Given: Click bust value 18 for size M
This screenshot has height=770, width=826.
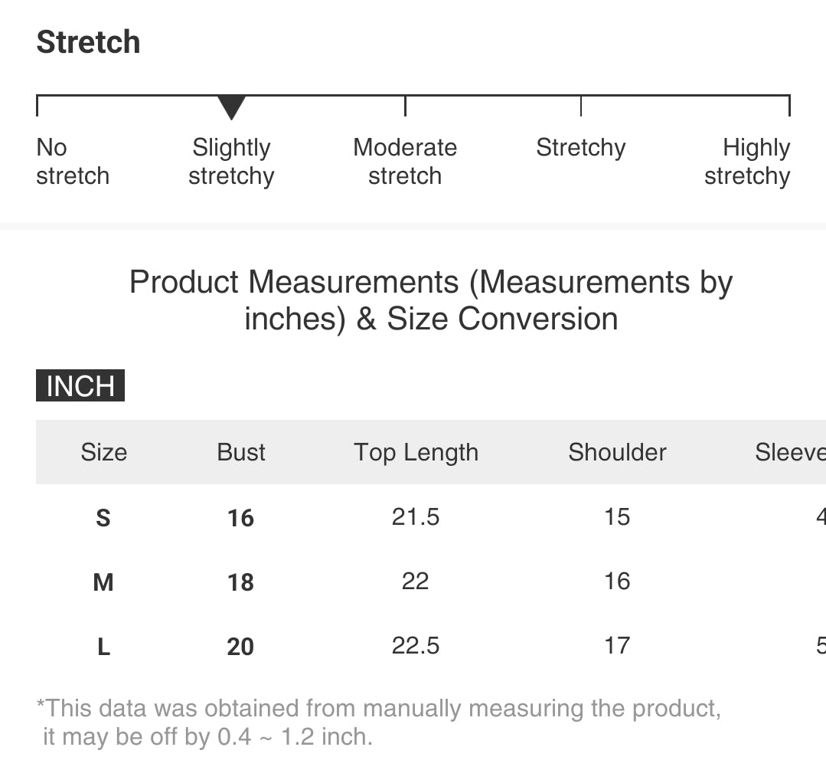Looking at the screenshot, I should pos(240,582).
